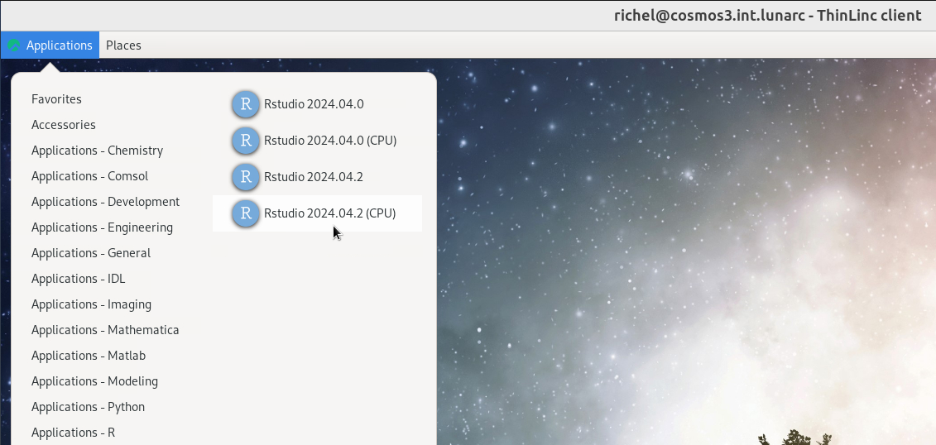Open the Applications menu in top bar

coord(50,45)
